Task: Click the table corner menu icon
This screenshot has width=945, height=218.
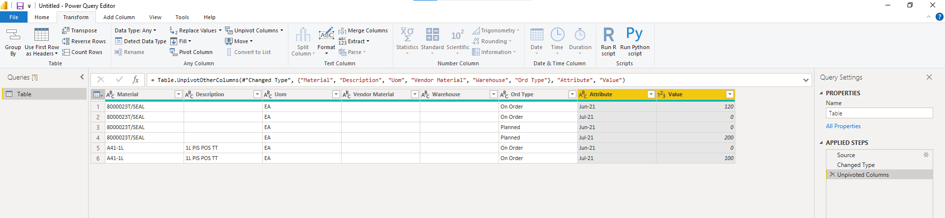Action: [x=98, y=94]
